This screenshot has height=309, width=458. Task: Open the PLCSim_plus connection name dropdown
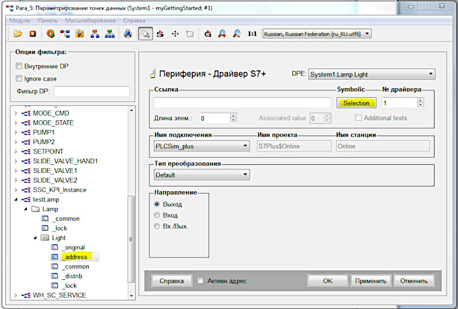202,146
